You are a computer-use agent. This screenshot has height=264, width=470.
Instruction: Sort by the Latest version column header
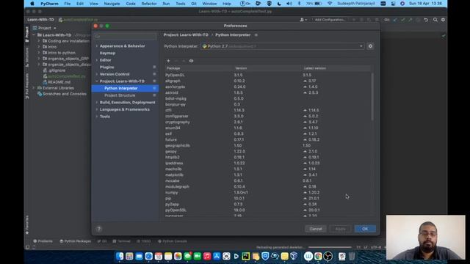pos(315,68)
